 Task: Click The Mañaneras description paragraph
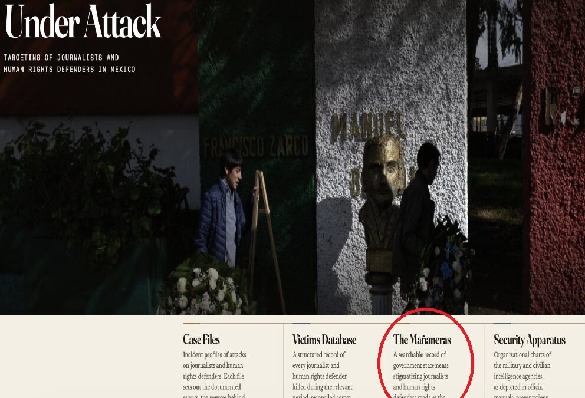tap(421, 374)
